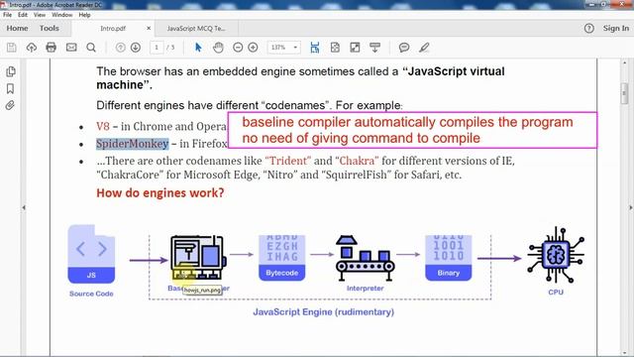Click the CPU chip image
Screen dimensions: 634x357
pyautogui.click(x=556, y=255)
